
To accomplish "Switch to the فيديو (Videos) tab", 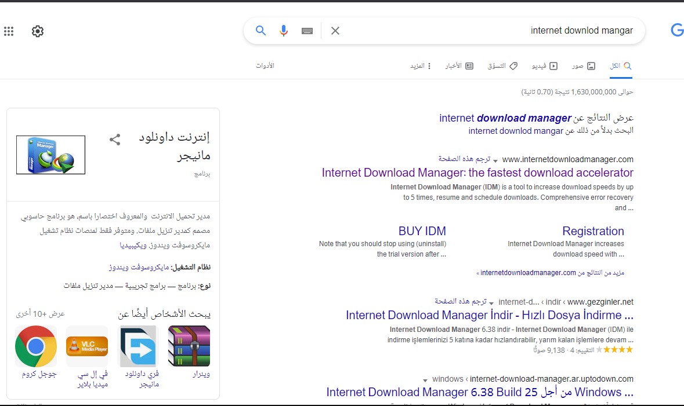I will 545,66.
